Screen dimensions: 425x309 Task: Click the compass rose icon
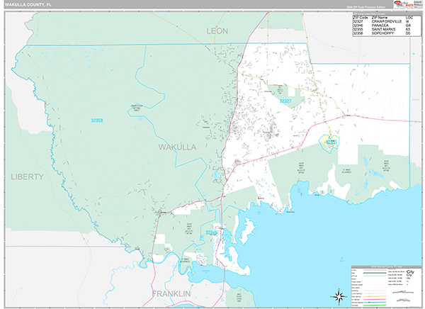339,296
